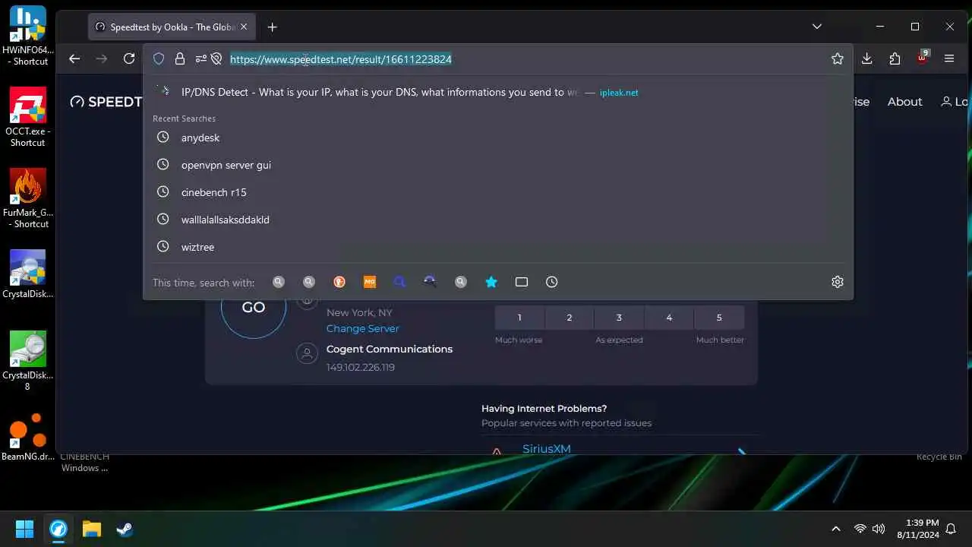Viewport: 972px width, 547px height.
Task: Choose recent search cinebench r15
Action: [x=497, y=192]
